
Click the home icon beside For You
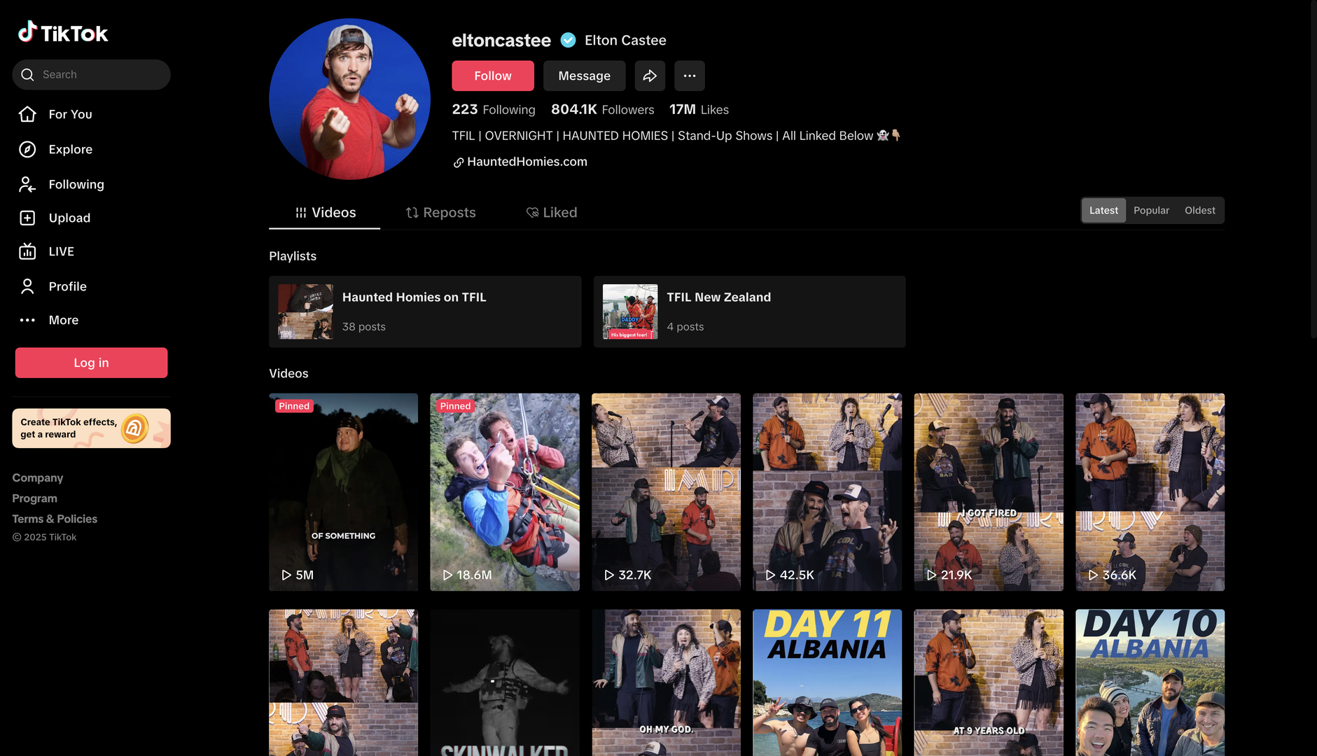tap(27, 114)
